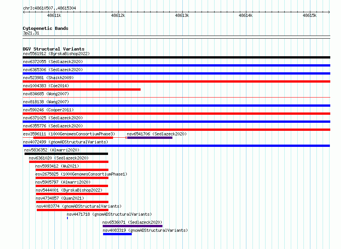The width and height of the screenshot is (341, 249).
Task: Click nsv5905797 (Almarri2020) label
Action: pyautogui.click(x=63, y=182)
